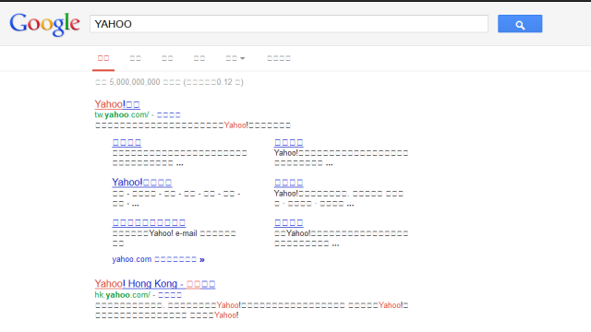
Task: Open the first left-column sitelink under tw.yahoo.com
Action: point(127,142)
